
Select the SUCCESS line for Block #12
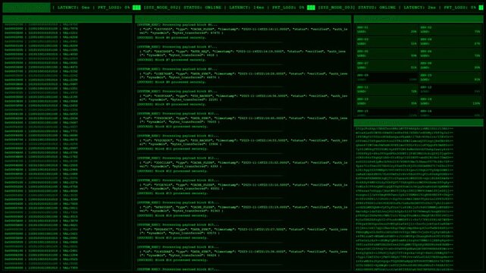tap(172, 171)
